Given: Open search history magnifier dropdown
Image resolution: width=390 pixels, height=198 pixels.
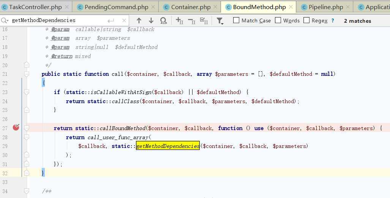Looking at the screenshot, I should coord(5,20).
